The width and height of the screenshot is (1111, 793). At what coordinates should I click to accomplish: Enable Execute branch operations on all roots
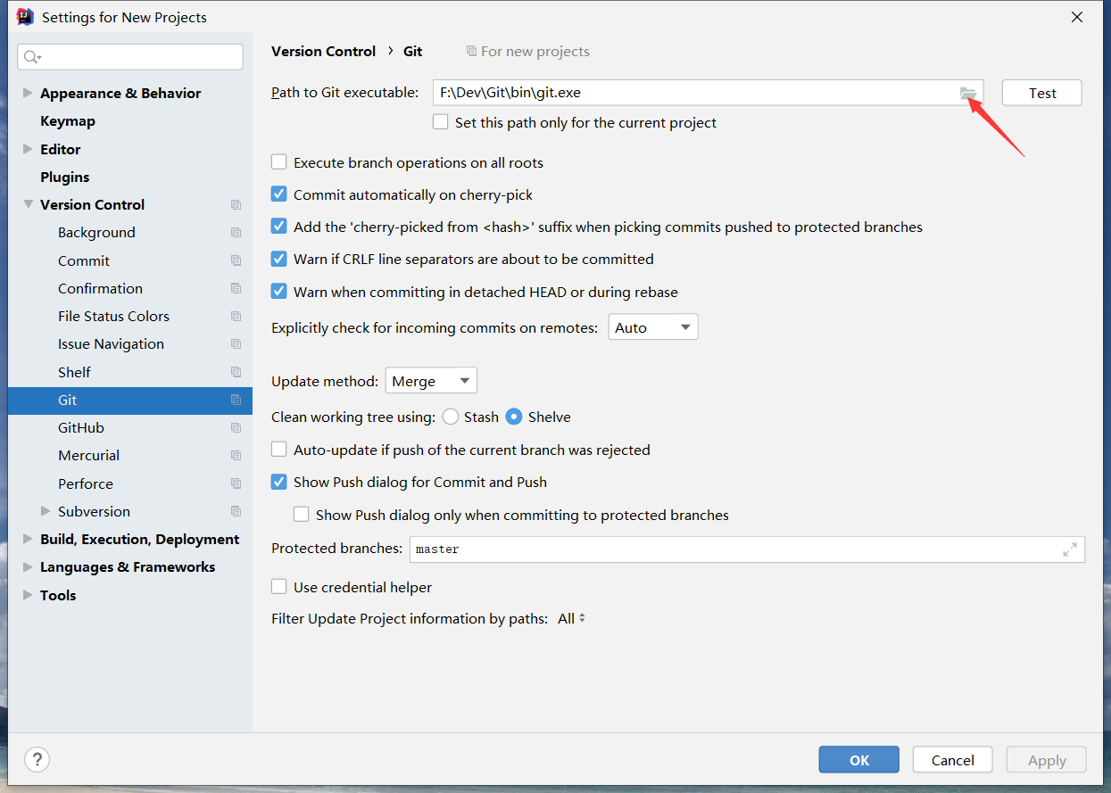tap(279, 162)
